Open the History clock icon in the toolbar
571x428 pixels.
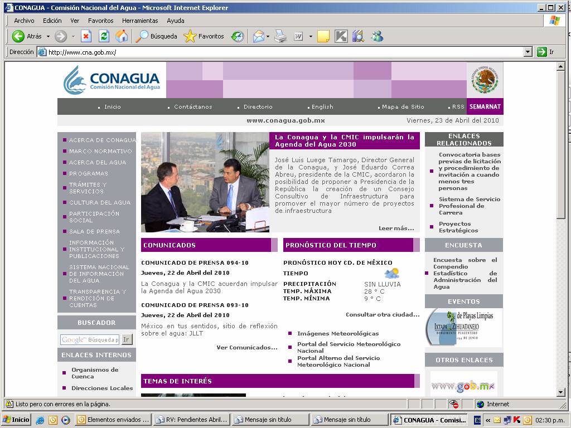[238, 36]
